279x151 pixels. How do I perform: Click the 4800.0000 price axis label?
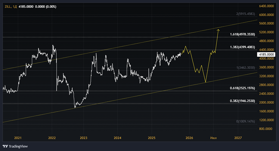266,41
